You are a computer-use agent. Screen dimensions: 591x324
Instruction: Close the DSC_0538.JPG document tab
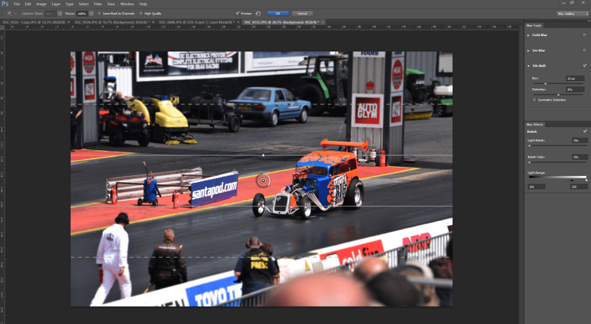153,23
